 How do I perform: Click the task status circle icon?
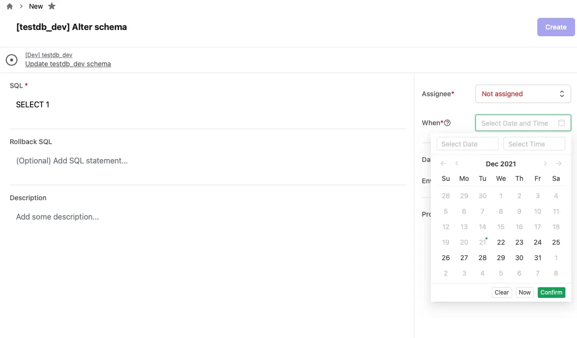12,59
